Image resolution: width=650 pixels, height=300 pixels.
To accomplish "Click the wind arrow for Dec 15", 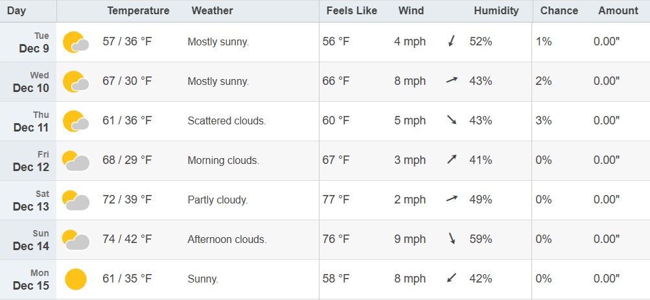I will pos(452,279).
